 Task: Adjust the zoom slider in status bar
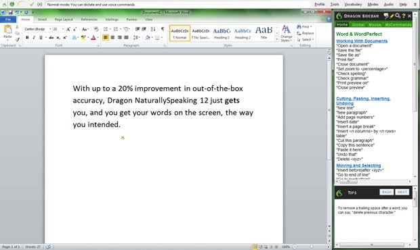(x=312, y=247)
